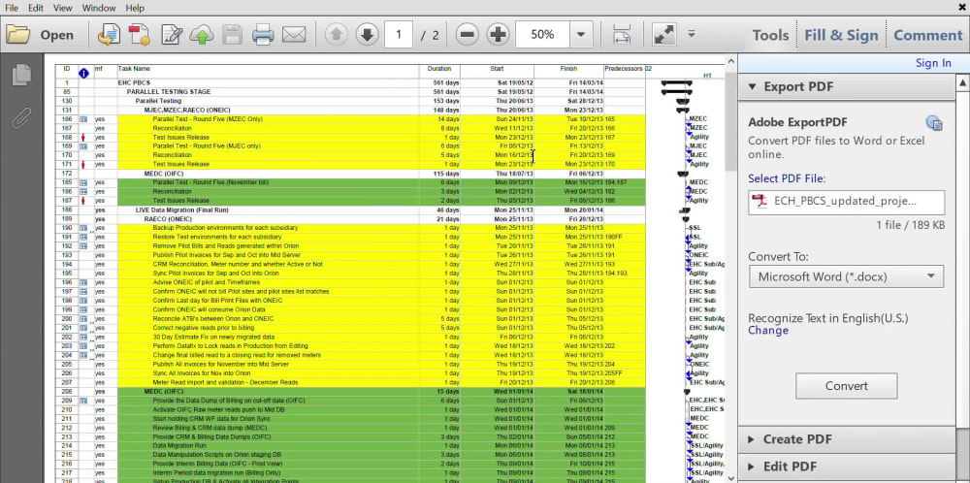This screenshot has height=483, width=970.
Task: Click the Open toolbar label
Action: (x=56, y=35)
